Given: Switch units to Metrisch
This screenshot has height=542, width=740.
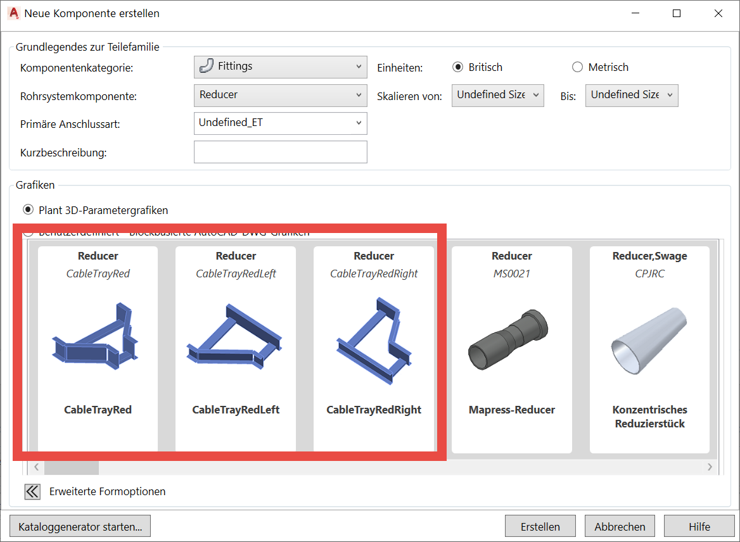Looking at the screenshot, I should pos(577,66).
